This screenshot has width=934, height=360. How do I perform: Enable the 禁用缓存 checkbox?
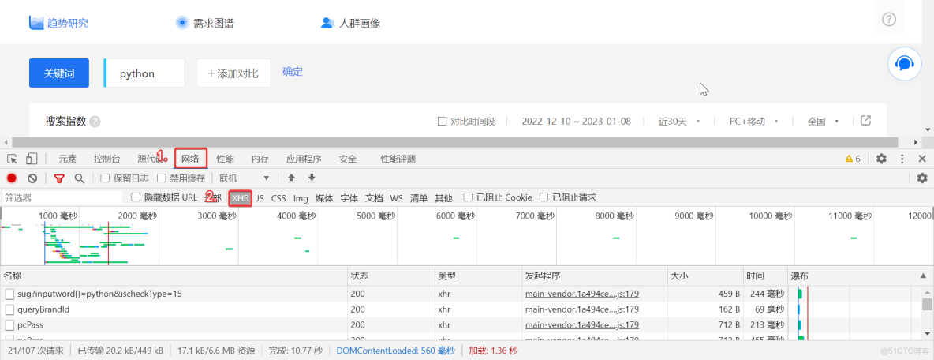click(161, 178)
